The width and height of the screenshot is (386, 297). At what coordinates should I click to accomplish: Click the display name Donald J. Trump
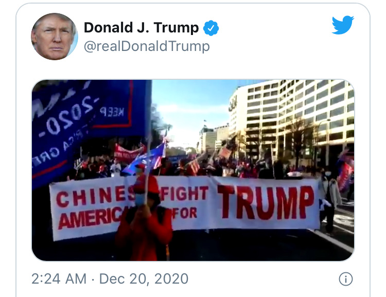(x=142, y=28)
